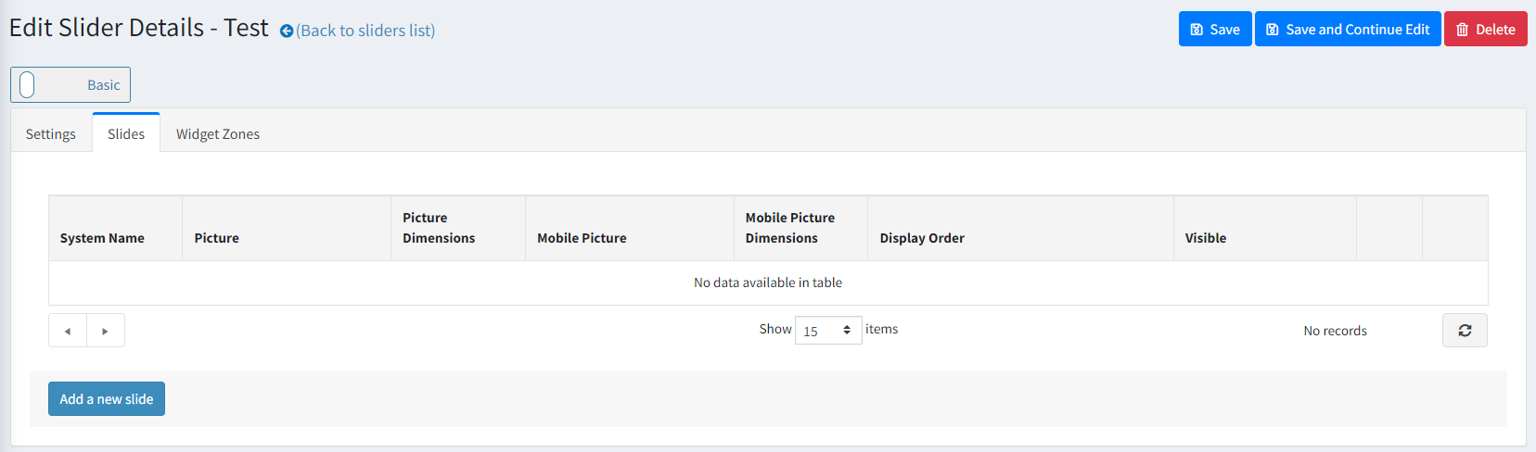Click the Mobile Picture column header
The width and height of the screenshot is (1536, 452).
pos(582,238)
